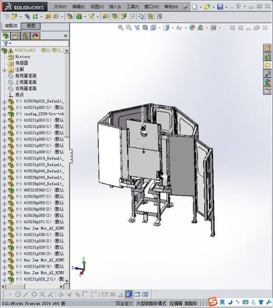Image resolution: width=273 pixels, height=308 pixels.
Task: Click the Previous View icon
Action: pyautogui.click(x=137, y=28)
